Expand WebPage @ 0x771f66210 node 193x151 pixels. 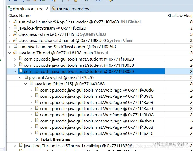pos(31,134)
